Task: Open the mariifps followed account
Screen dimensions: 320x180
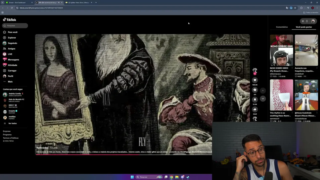Action: tap(9, 117)
